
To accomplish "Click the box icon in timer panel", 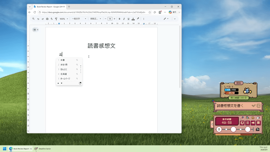I will (x=258, y=118).
